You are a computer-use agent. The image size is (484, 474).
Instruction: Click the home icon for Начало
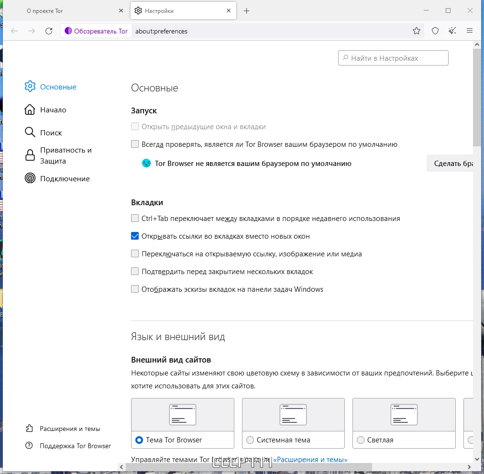coord(30,110)
